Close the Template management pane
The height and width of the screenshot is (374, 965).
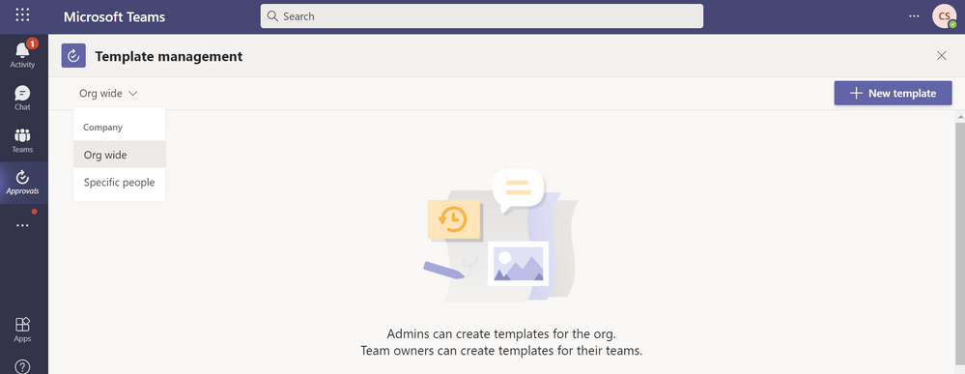942,56
